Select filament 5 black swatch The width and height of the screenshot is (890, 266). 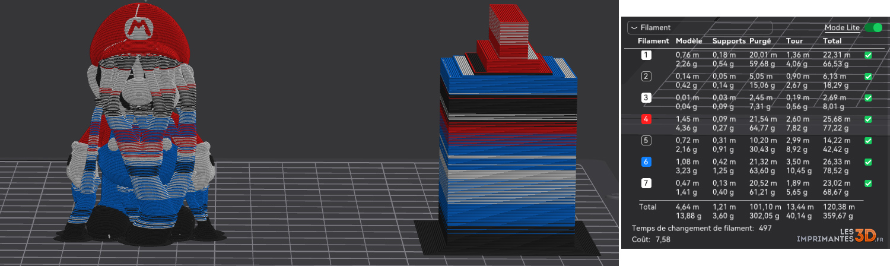pos(647,141)
